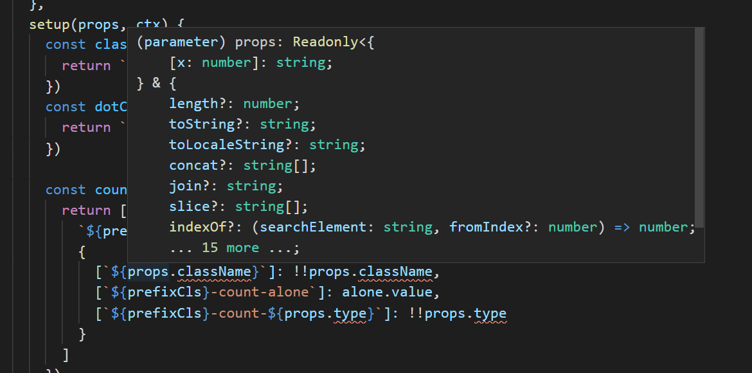
Task: Click '... 15 more ...;' line in tooltip
Action: coord(235,248)
